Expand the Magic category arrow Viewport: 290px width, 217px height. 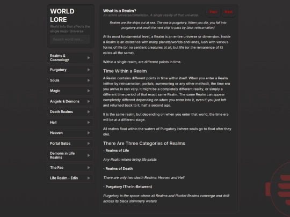(89, 91)
